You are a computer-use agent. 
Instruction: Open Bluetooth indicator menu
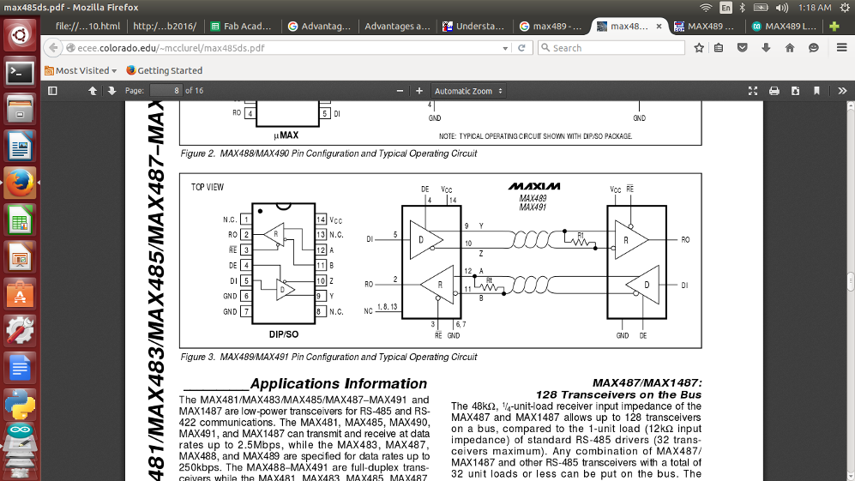click(742, 8)
